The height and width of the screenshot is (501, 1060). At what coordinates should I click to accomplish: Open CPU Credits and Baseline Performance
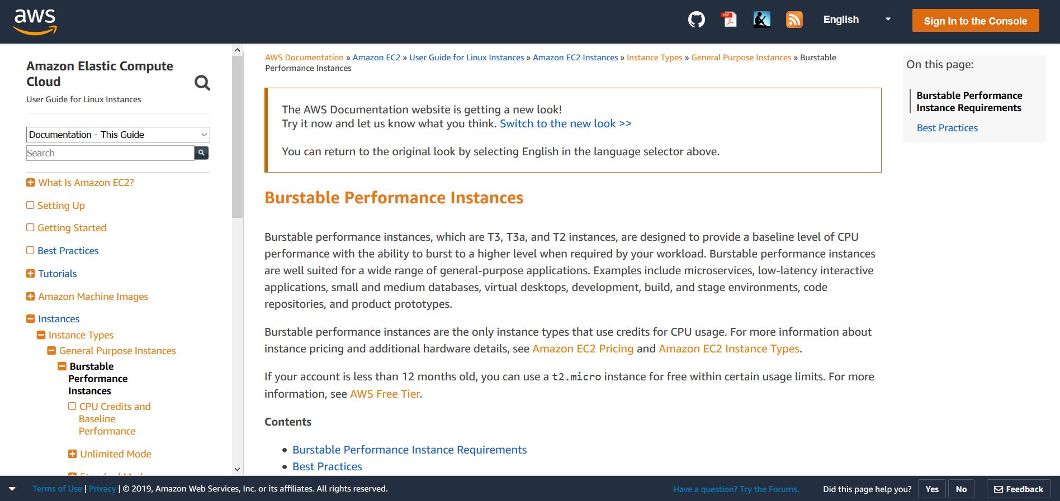coord(115,419)
